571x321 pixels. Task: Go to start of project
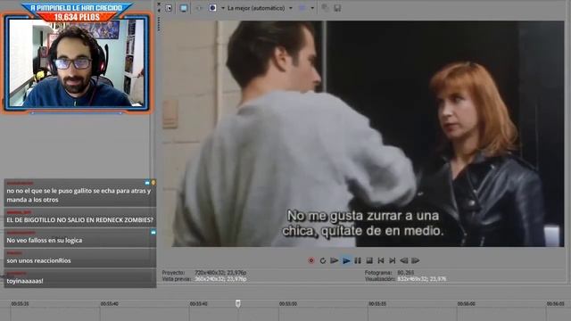tap(381, 260)
